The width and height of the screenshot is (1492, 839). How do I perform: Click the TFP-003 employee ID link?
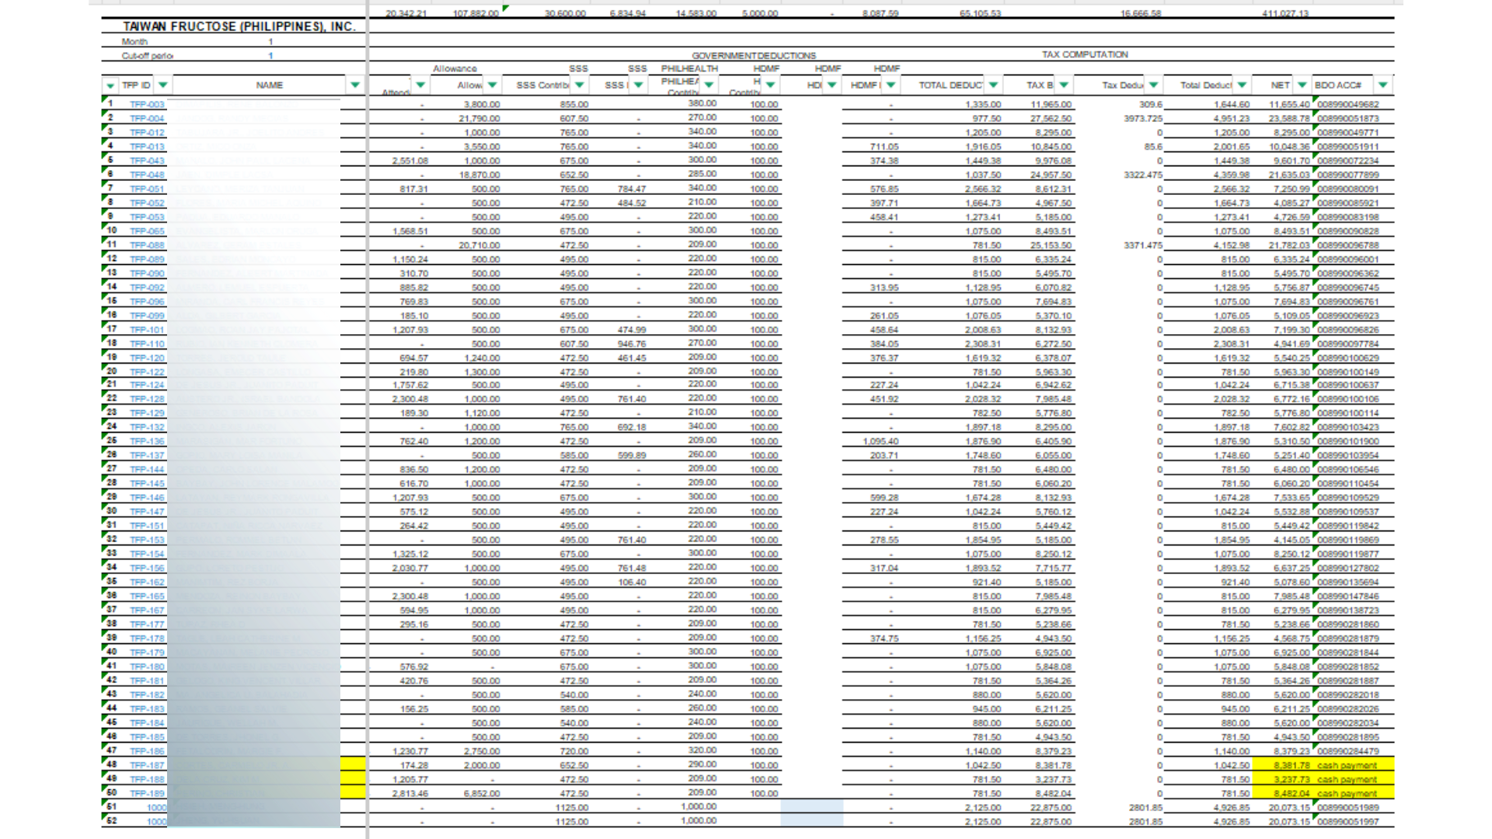pos(147,104)
